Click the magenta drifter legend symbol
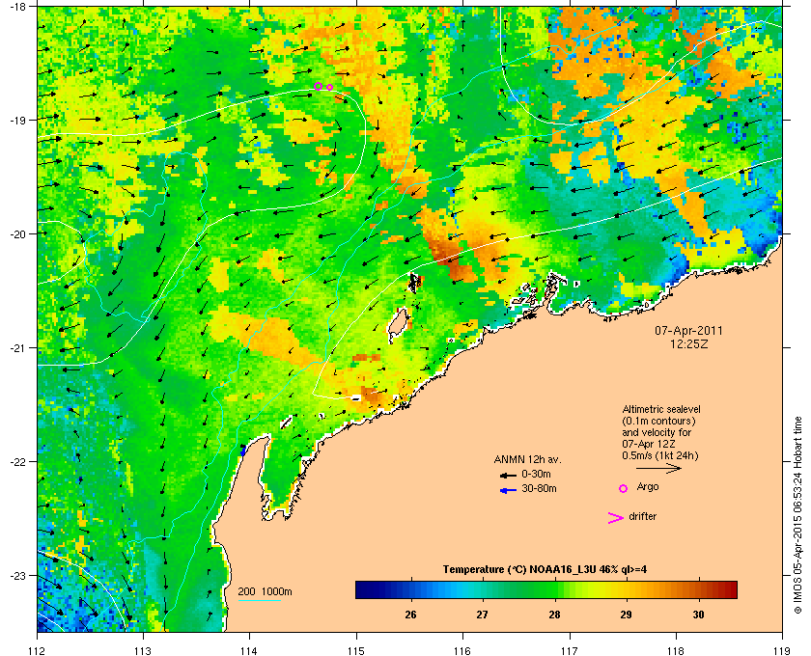811x656 pixels. coord(616,518)
